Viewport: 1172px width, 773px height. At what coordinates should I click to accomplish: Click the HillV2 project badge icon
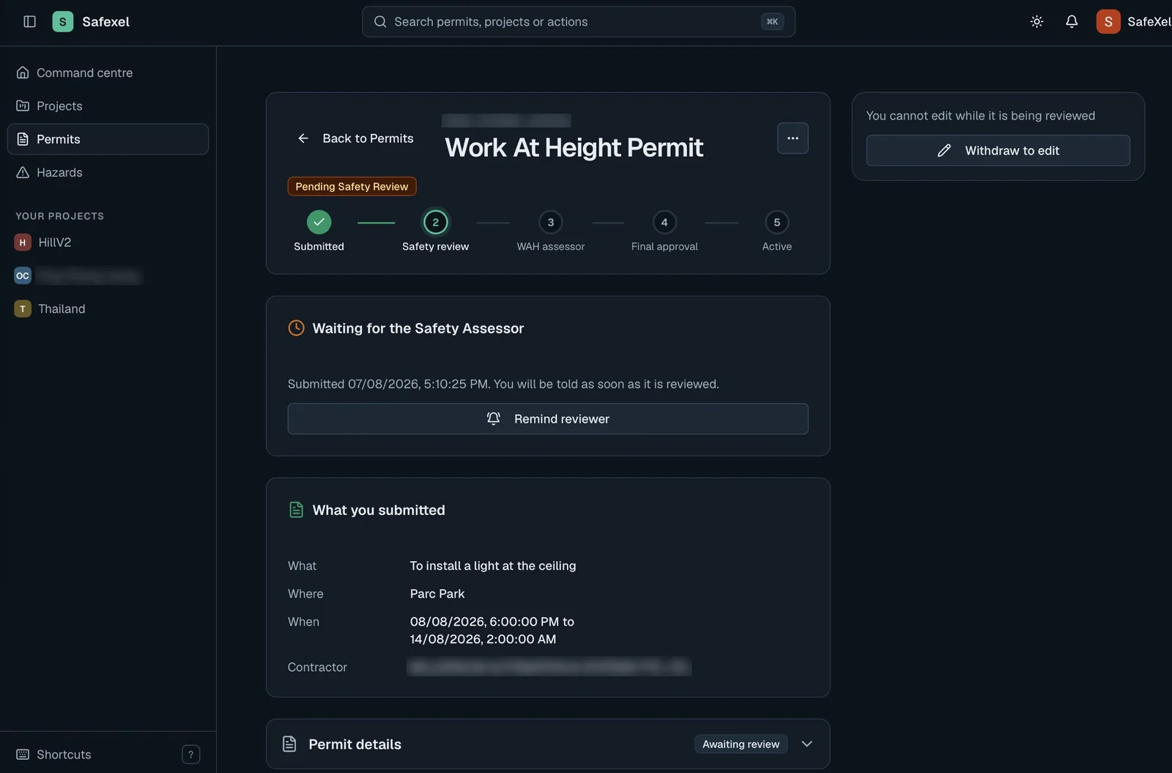coord(23,242)
